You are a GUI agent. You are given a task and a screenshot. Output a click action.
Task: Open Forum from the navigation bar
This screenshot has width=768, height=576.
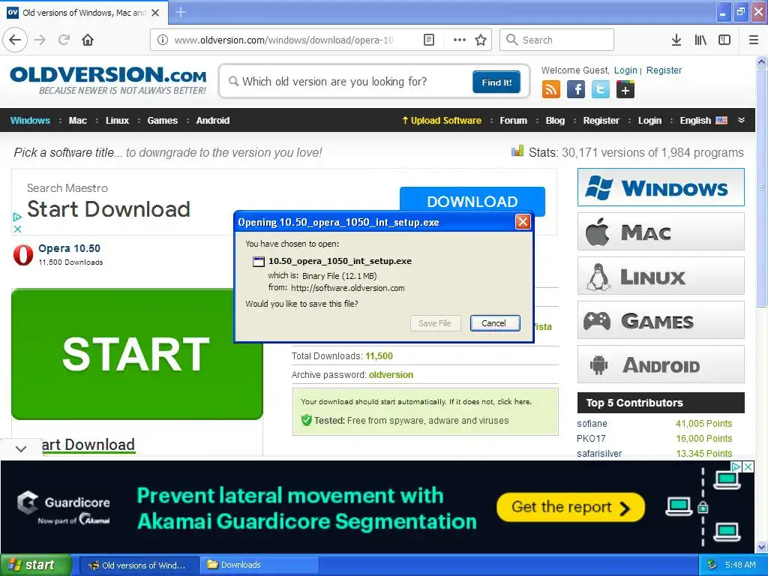click(x=513, y=121)
